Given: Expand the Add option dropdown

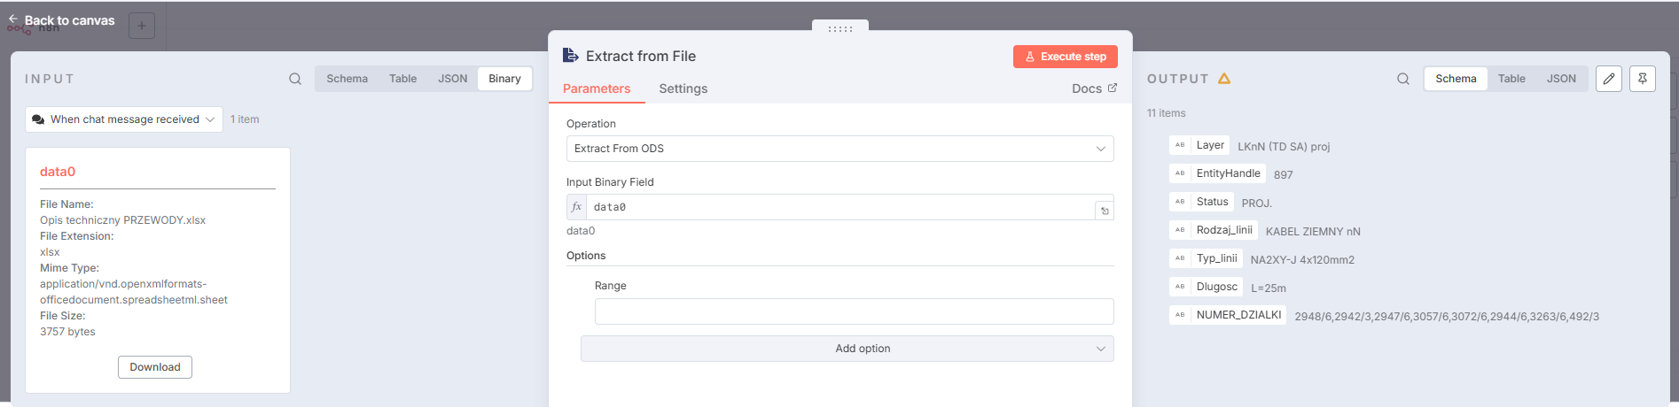Looking at the screenshot, I should pos(847,349).
